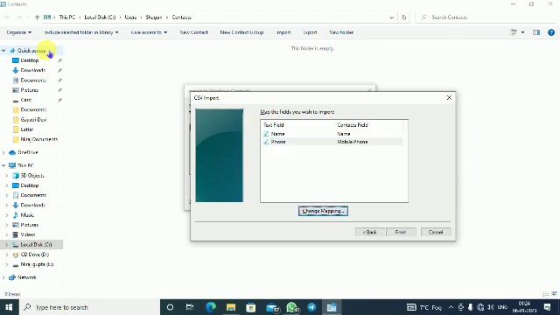Click the Change Mapping button
Screen dimensions: 560x315
click(x=323, y=211)
